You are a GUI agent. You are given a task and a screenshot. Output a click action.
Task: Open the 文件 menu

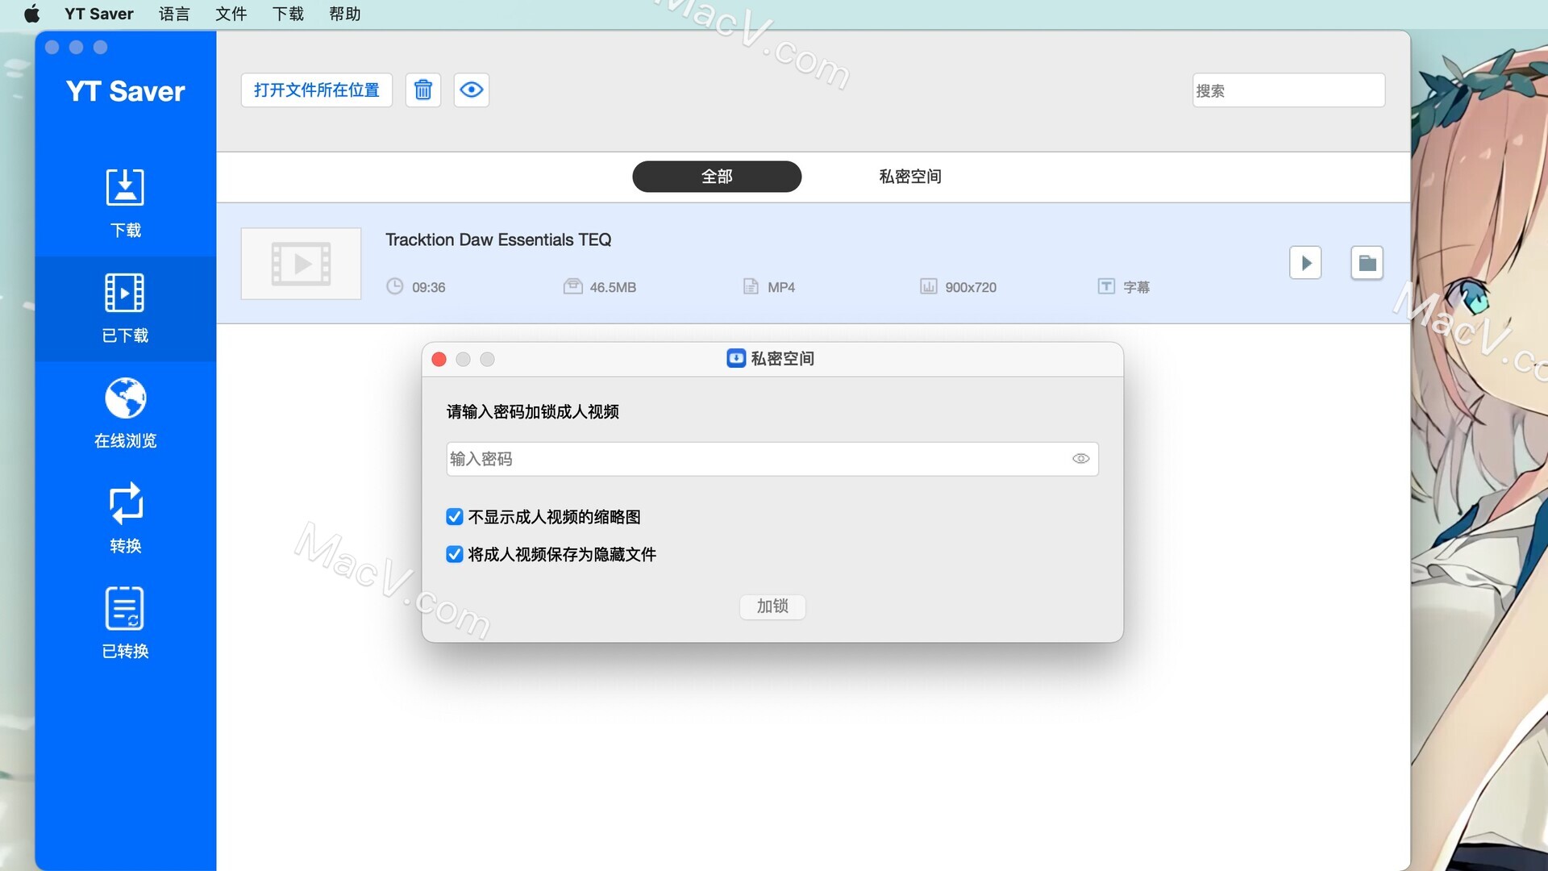coord(231,14)
